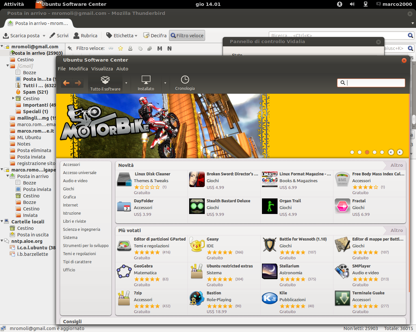Go back with the orange left arrow
The width and height of the screenshot is (416, 332).
coord(66,83)
